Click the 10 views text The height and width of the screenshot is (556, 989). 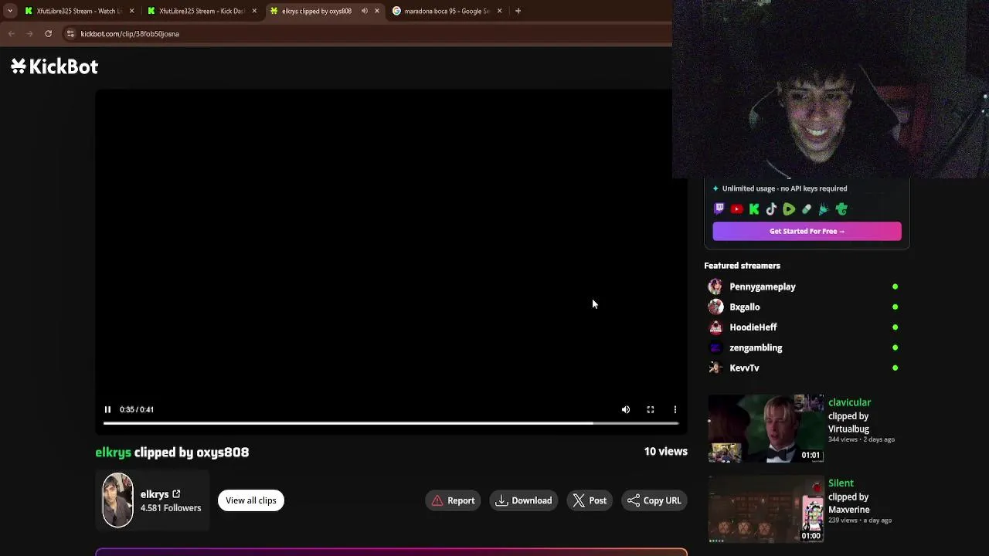(x=665, y=451)
